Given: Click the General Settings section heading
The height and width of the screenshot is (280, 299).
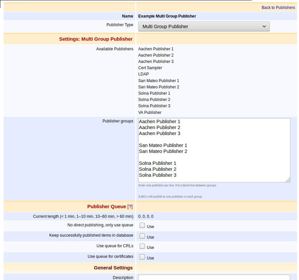Looking at the screenshot, I should coord(113,268).
